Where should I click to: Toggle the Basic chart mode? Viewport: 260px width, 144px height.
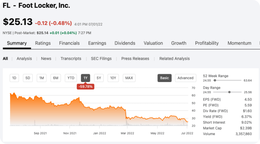click(x=165, y=78)
